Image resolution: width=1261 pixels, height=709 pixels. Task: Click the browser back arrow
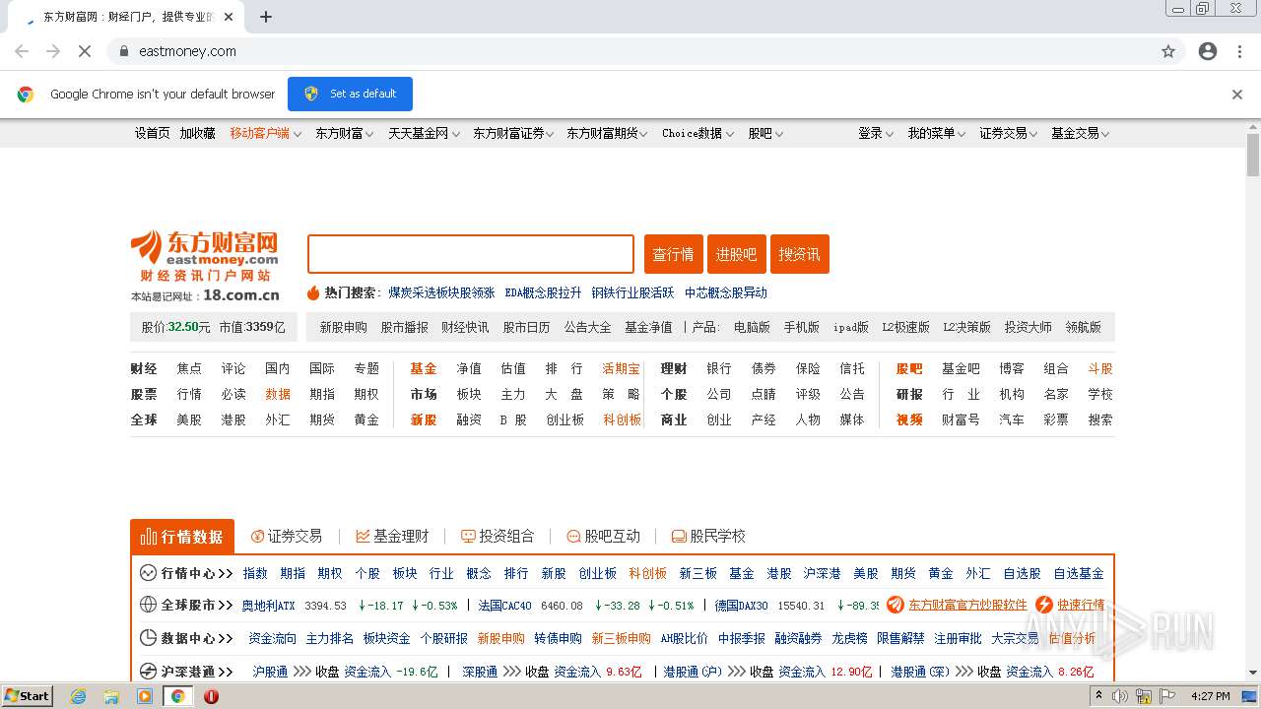22,51
